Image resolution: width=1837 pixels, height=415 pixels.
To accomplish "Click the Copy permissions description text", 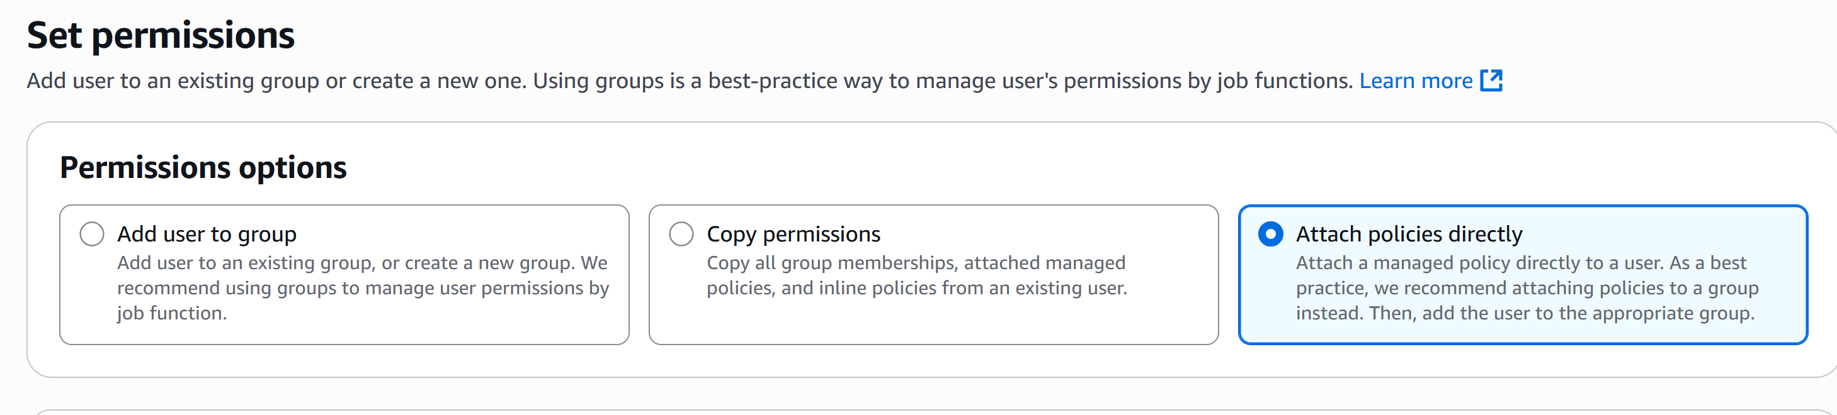I will click(x=916, y=275).
